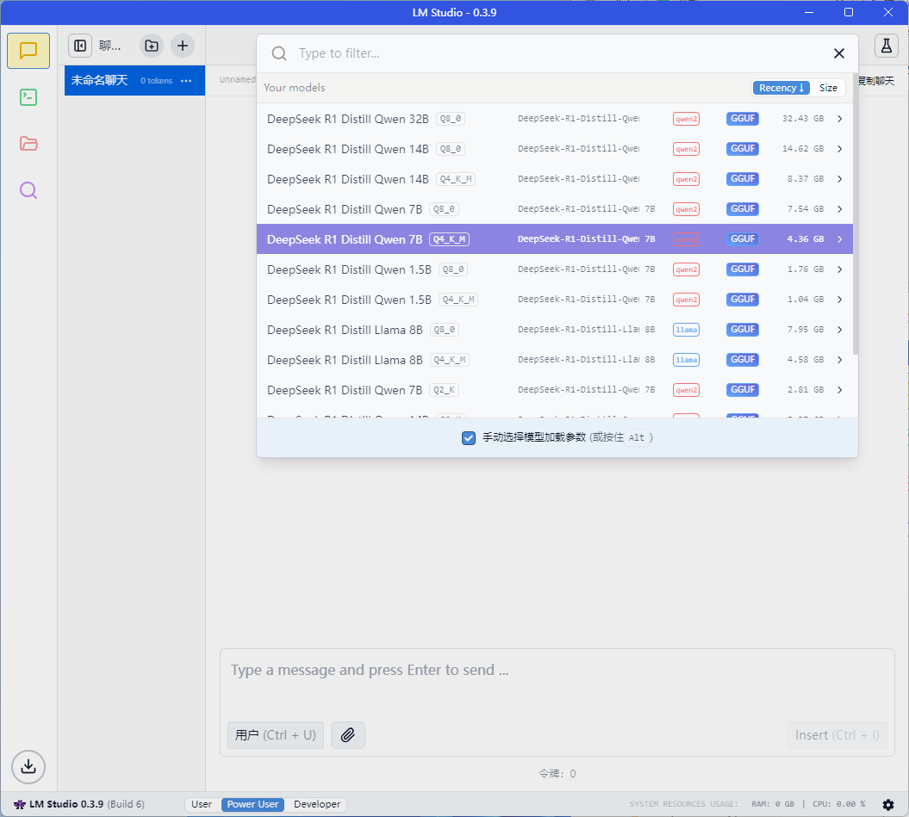The height and width of the screenshot is (817, 909).
Task: Click the Alt key hint label
Action: (637, 437)
